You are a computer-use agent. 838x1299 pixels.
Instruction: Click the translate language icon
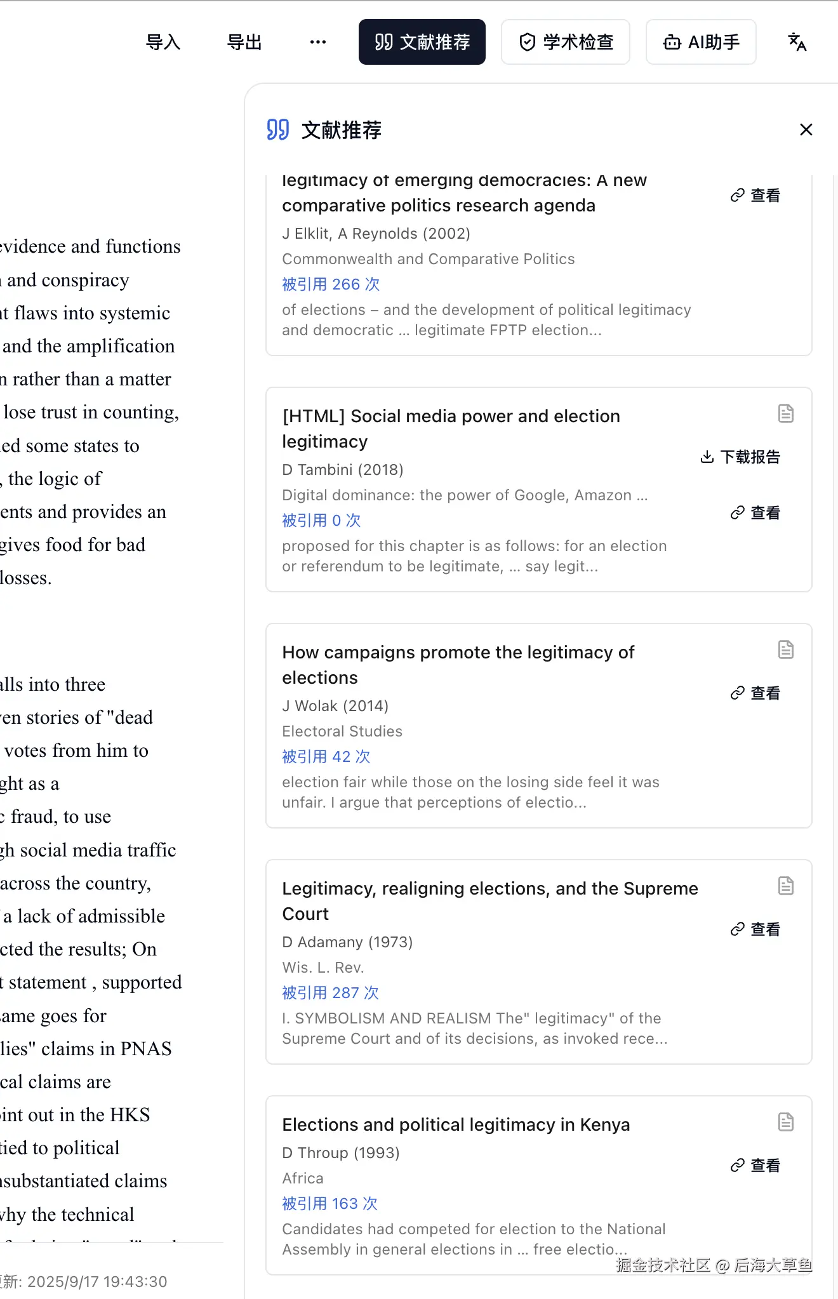click(x=797, y=42)
